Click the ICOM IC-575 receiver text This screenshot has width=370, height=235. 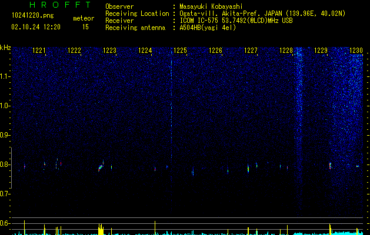236,21
